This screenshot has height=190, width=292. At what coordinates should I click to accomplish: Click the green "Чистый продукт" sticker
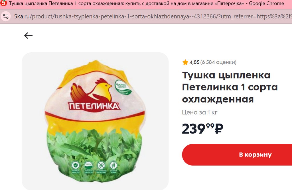click(x=123, y=87)
